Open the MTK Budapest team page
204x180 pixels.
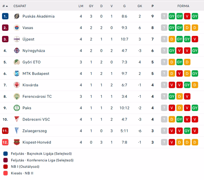pos(36,73)
